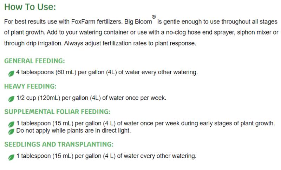Click the leaf bullet under General Feeding
Image resolution: width=281 pixels, height=170 pixels.
pos(11,74)
